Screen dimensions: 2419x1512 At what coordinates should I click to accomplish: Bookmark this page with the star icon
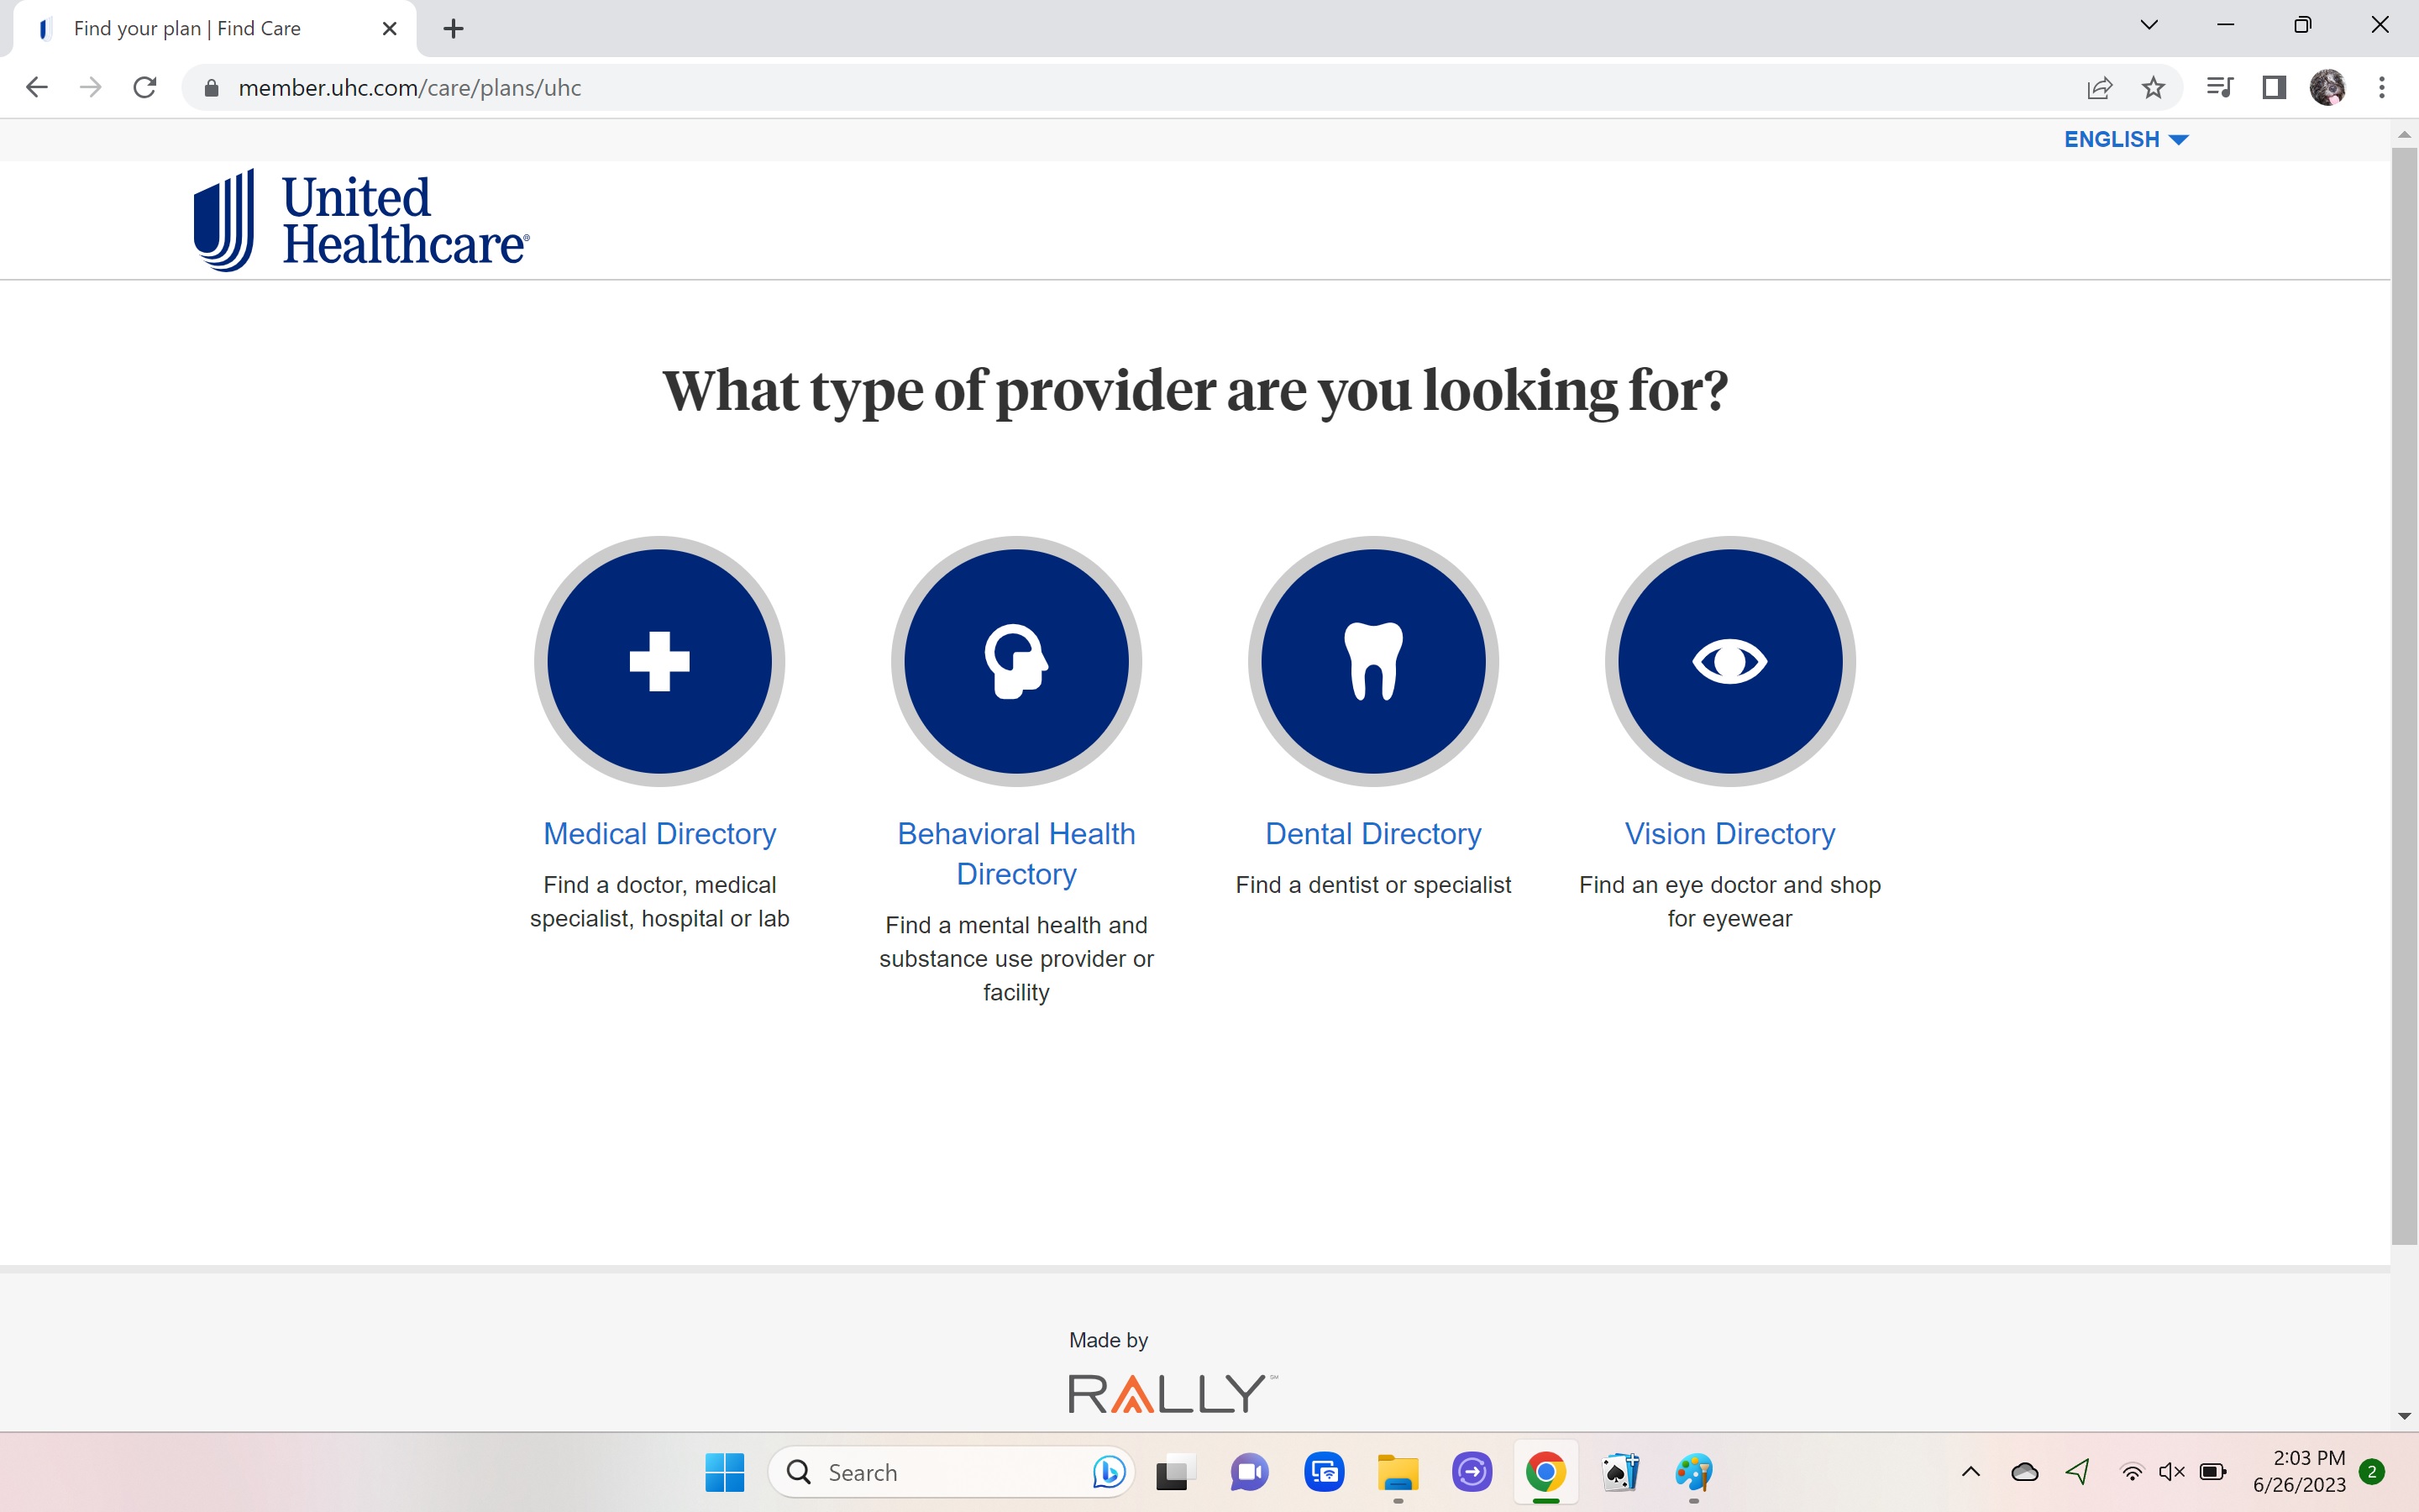(x=2153, y=88)
